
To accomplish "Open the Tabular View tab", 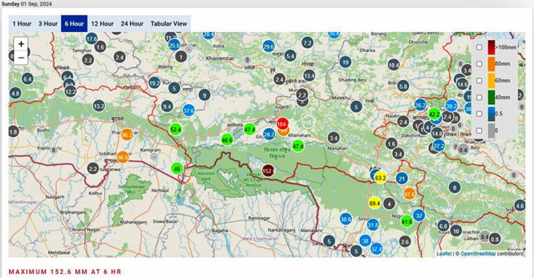I will [170, 24].
